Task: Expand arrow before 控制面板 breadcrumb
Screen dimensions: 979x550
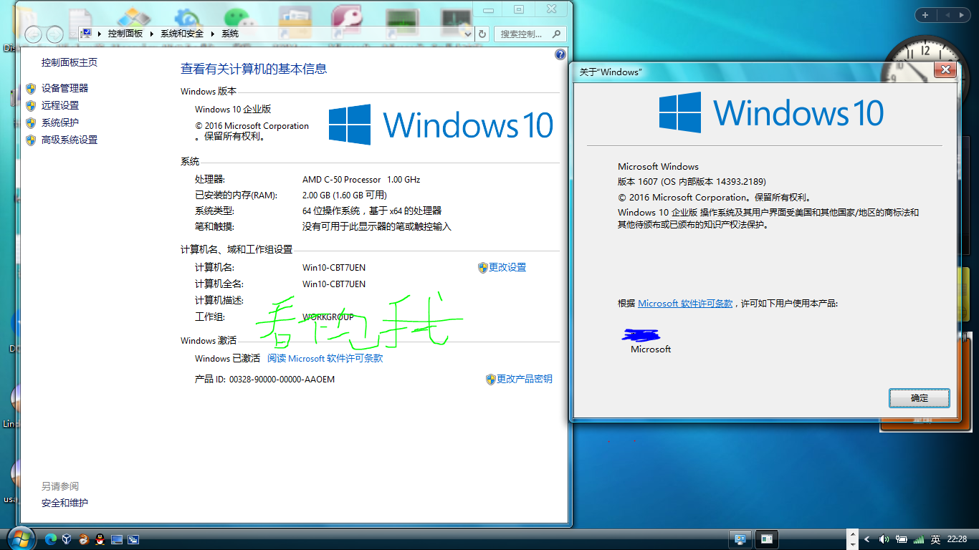Action: click(100, 34)
